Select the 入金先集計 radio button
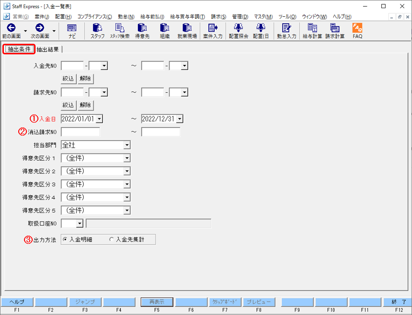 (111, 239)
